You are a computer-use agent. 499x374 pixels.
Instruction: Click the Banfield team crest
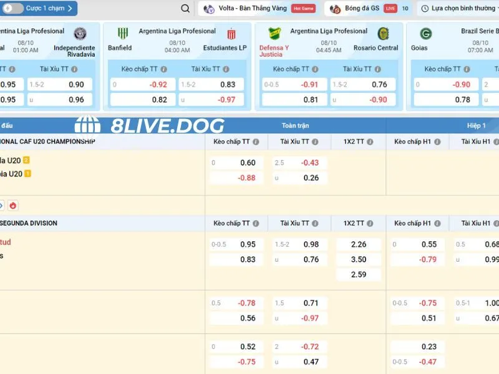(123, 34)
